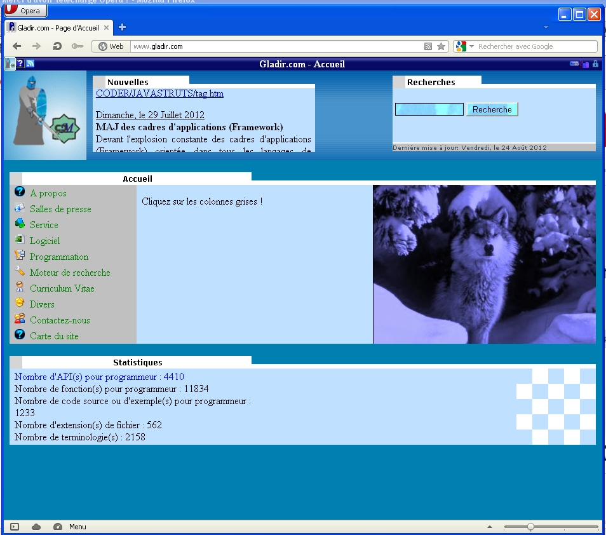This screenshot has width=606, height=535.
Task: Expand the view options arrow near zoom slider
Action: pyautogui.click(x=490, y=527)
